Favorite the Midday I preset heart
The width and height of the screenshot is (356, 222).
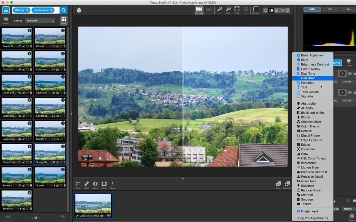tap(61, 139)
